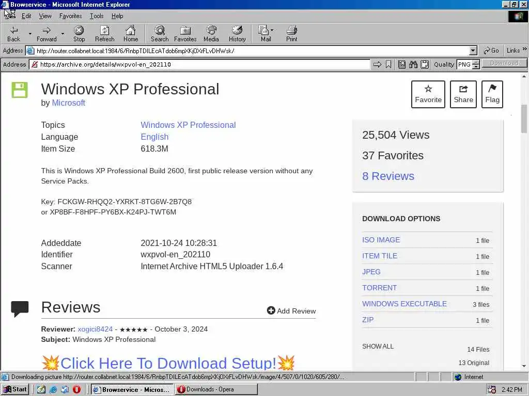Open the ITEM TILE download option
The height and width of the screenshot is (396, 529).
tap(380, 256)
